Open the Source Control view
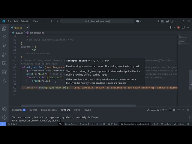192x144 pixels. pos(4,46)
